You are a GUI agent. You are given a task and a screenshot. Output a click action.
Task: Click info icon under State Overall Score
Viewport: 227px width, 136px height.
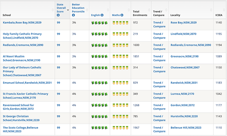(x=58, y=15)
